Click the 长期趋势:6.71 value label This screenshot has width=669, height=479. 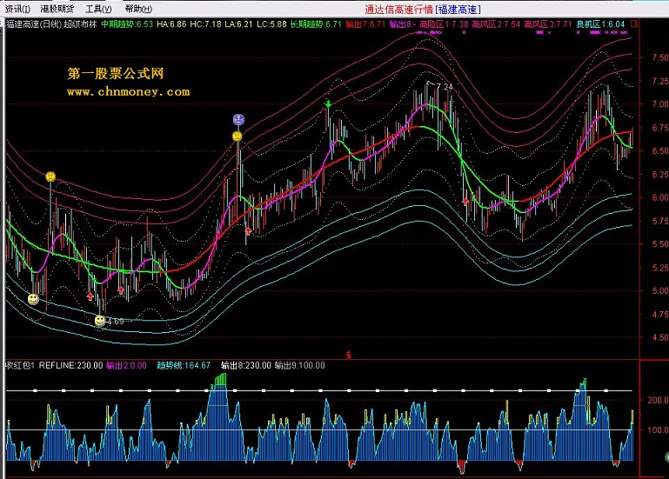click(316, 23)
